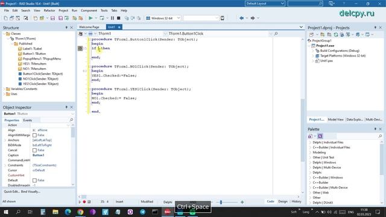Expand the Delphi | Windows palette category
386x217 pixels.
pos(310,162)
